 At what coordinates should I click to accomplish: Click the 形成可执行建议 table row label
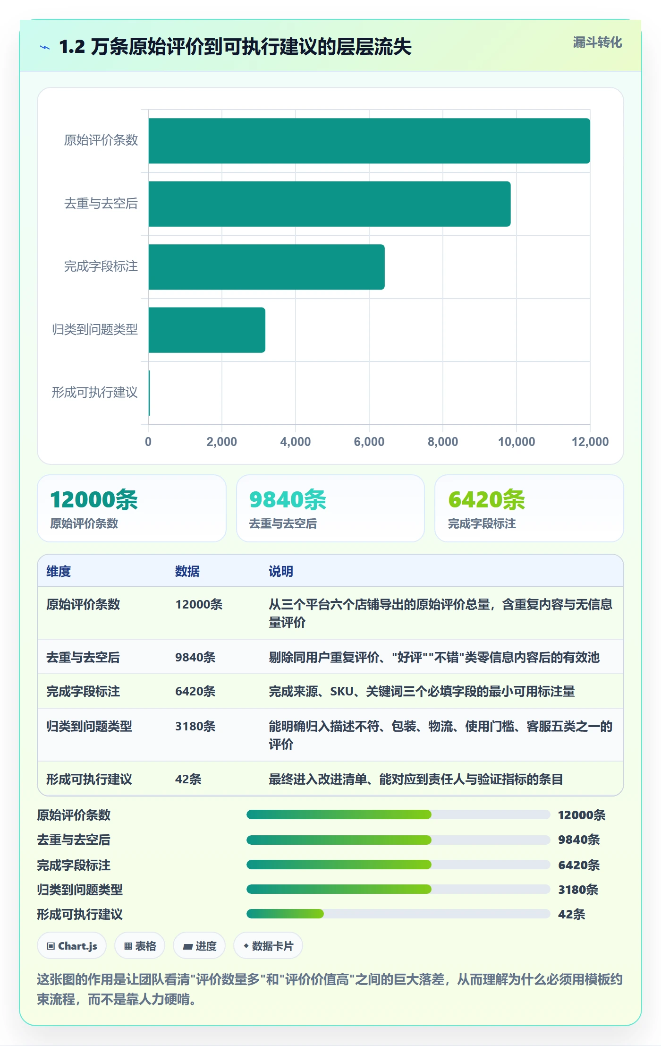[89, 779]
